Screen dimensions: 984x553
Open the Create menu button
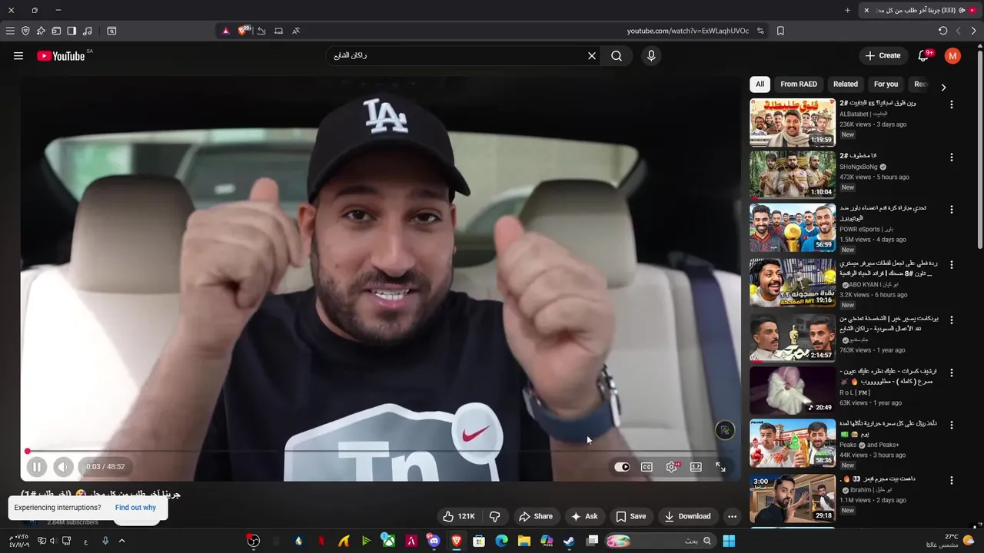(883, 55)
